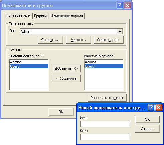The width and height of the screenshot is (164, 145).
Task: Open the Изменение пароля tab
Action: coord(67,16)
